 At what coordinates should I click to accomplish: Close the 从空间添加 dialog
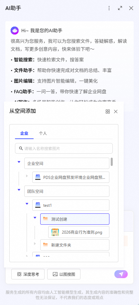tap(116, 112)
